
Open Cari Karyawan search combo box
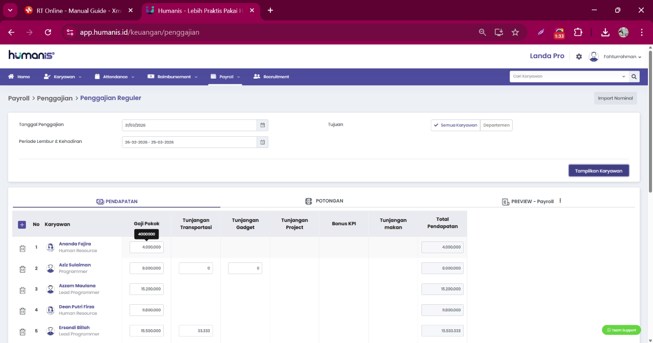pos(569,77)
